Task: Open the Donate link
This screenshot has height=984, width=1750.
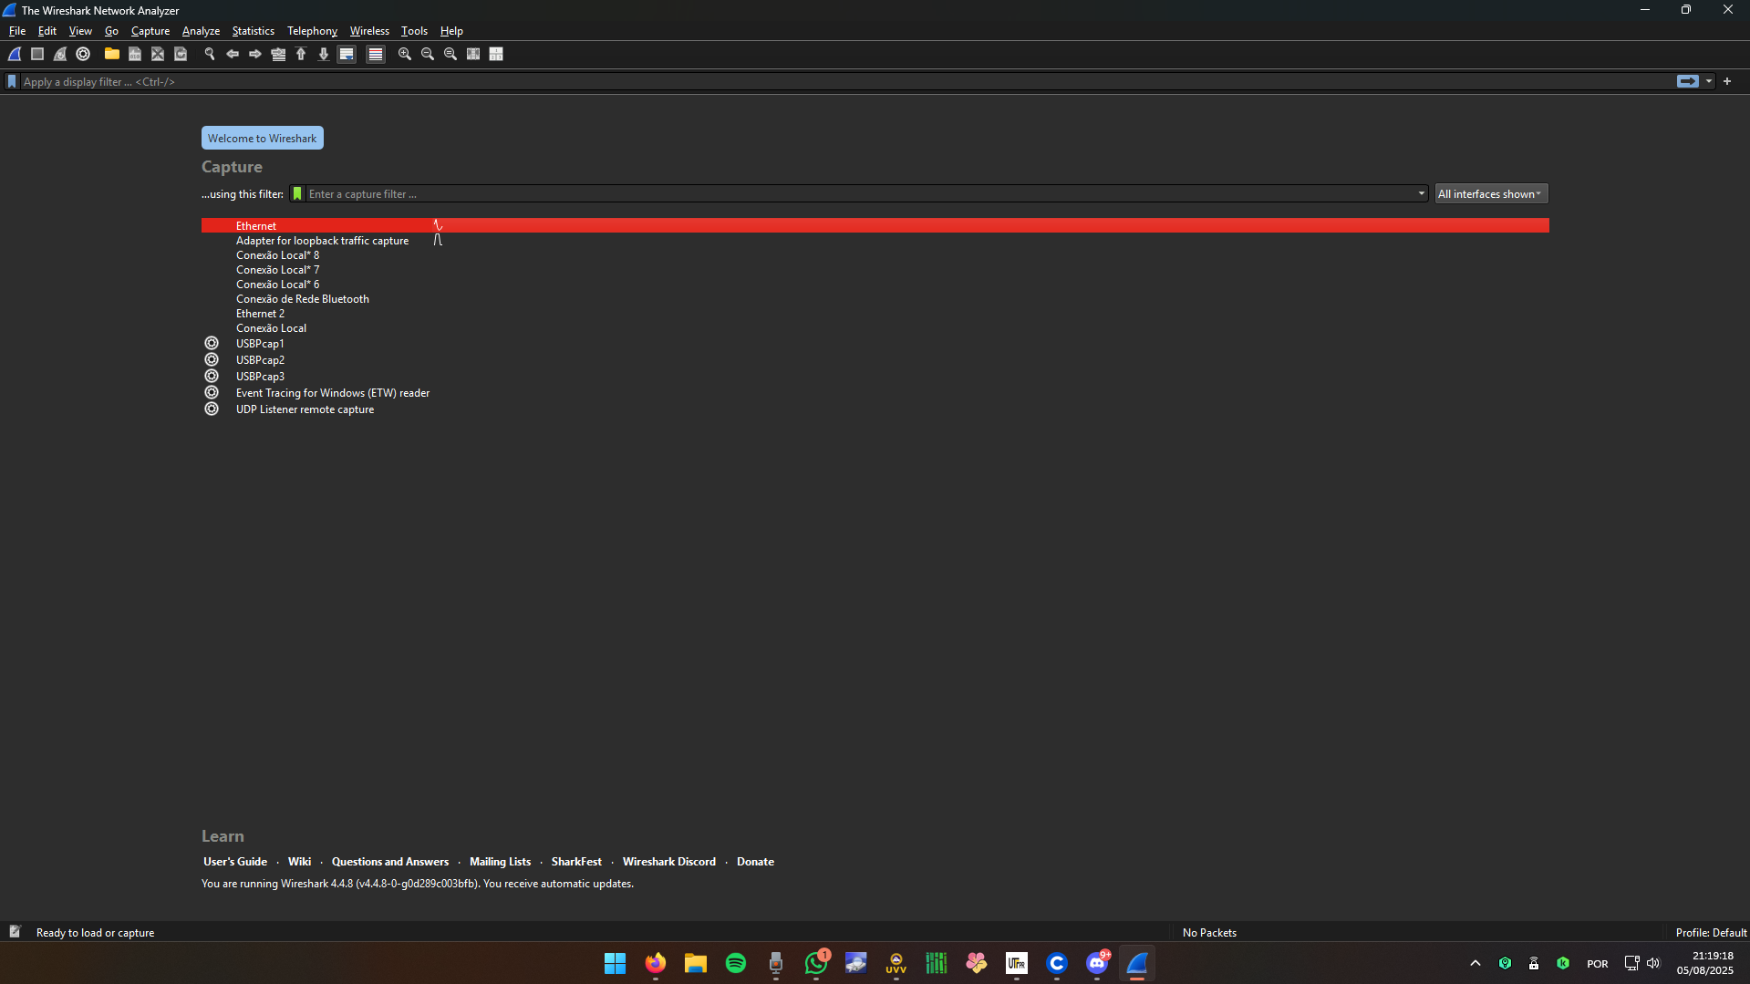Action: (x=755, y=862)
